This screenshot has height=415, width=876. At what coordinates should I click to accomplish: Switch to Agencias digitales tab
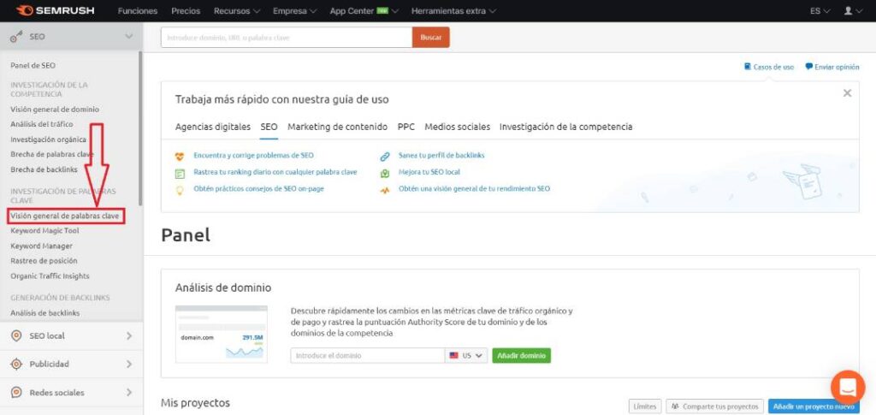[213, 127]
